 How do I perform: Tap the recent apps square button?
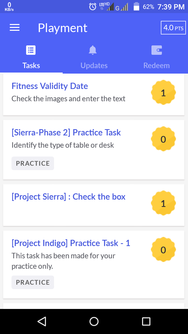[x=146, y=321]
